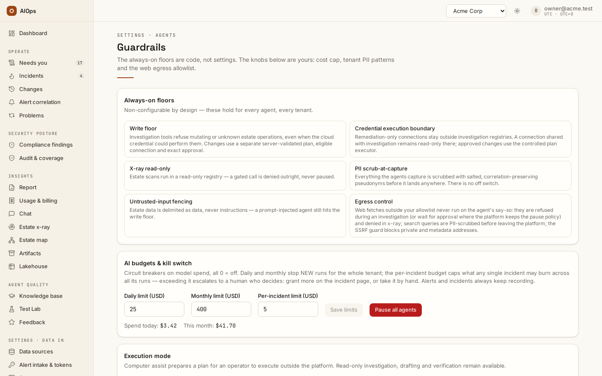Go to Usage & billing page
Viewport: 602px width, 376px height.
46,201
